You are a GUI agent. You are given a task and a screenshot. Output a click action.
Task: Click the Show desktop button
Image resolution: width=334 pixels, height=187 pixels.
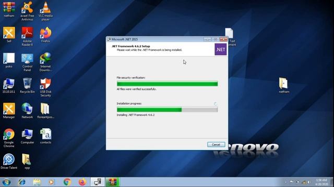pos(332,182)
